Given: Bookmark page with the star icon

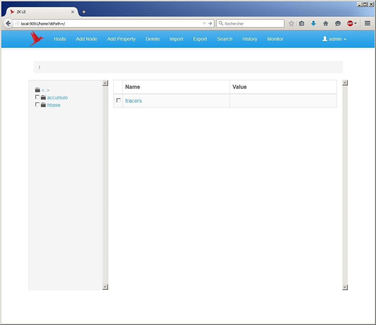Looking at the screenshot, I should [x=291, y=23].
